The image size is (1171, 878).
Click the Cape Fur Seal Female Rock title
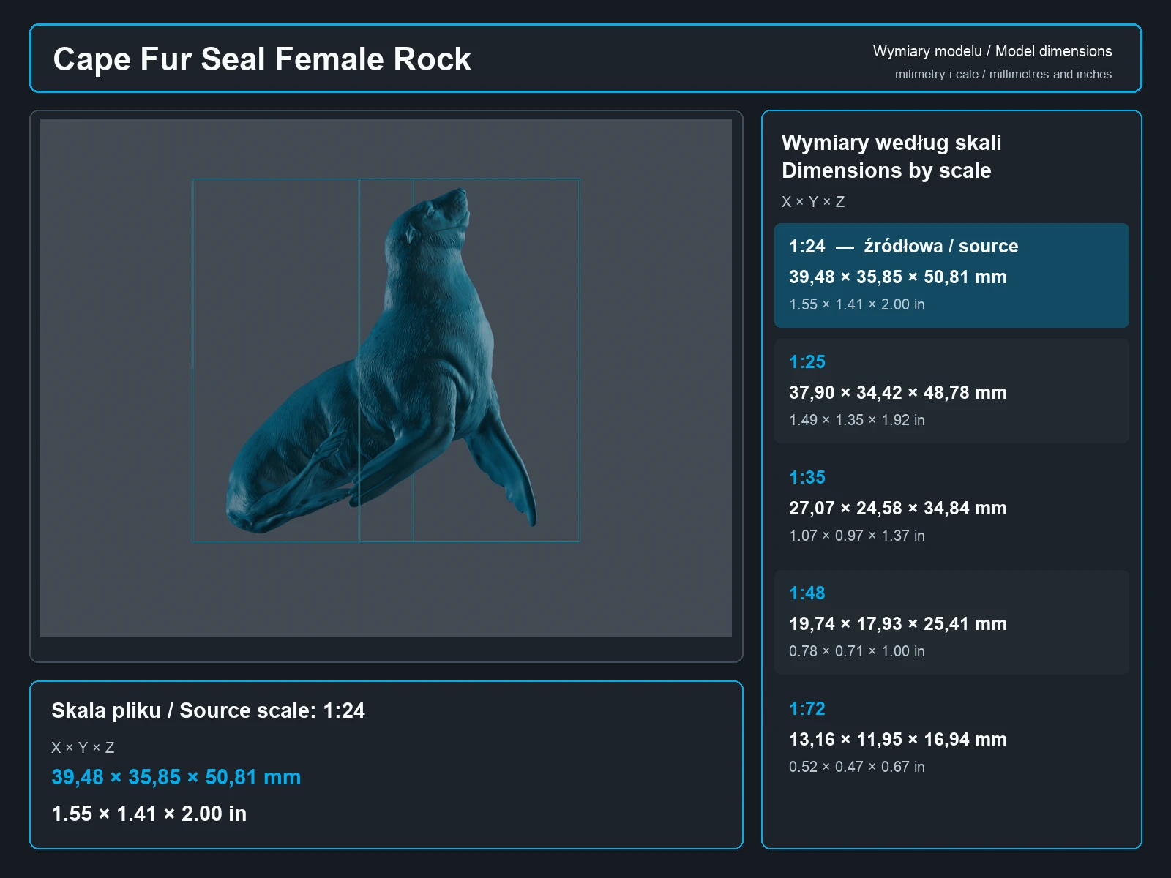pyautogui.click(x=262, y=59)
